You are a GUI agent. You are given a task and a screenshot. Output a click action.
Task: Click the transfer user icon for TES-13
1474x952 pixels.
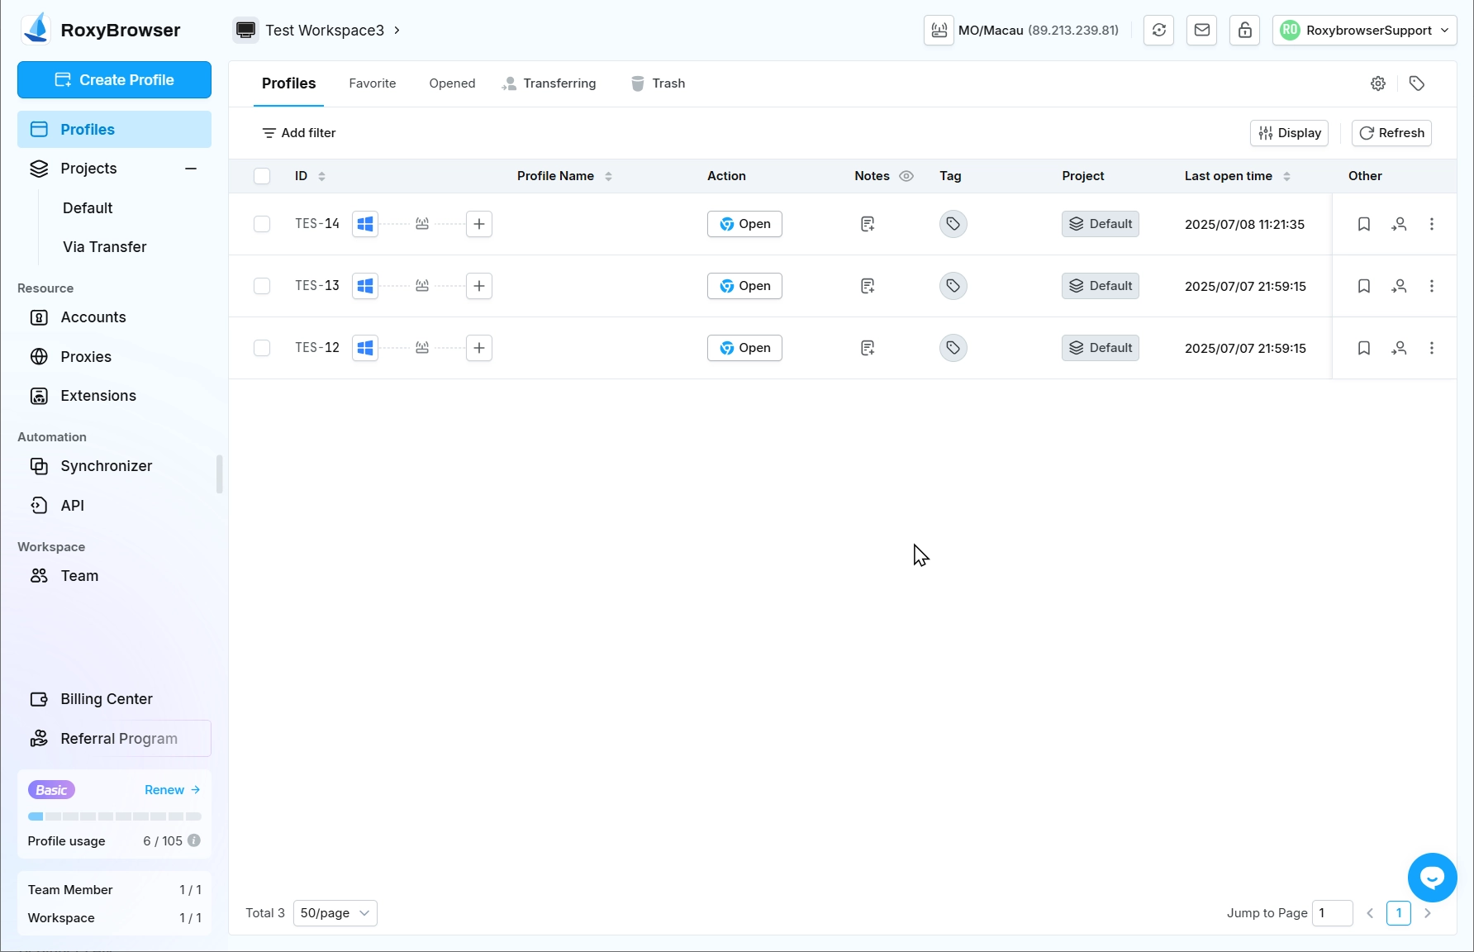[x=1399, y=286]
